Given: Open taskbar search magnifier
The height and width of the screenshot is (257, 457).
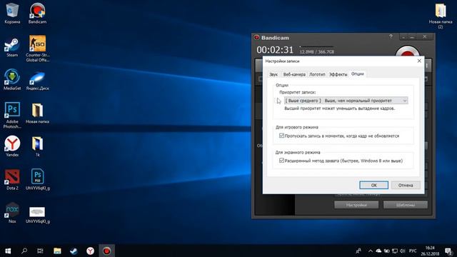Looking at the screenshot, I should point(24,251).
